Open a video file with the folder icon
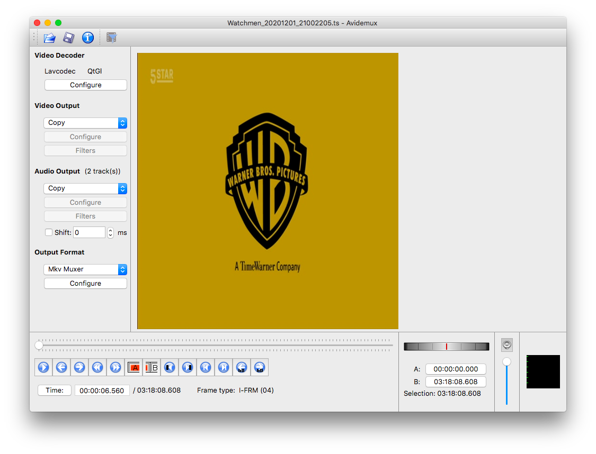Screen dimensions: 596x454 click(x=50, y=38)
